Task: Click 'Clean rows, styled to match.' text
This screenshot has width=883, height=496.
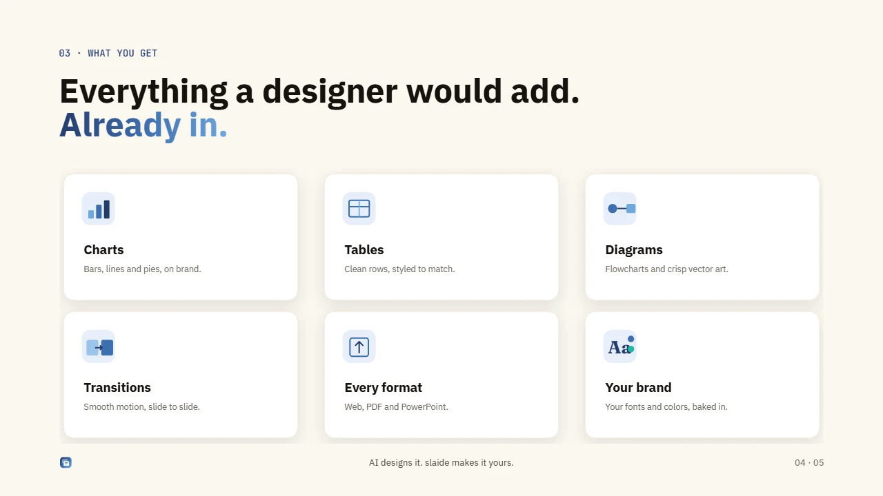Action: [x=399, y=269]
